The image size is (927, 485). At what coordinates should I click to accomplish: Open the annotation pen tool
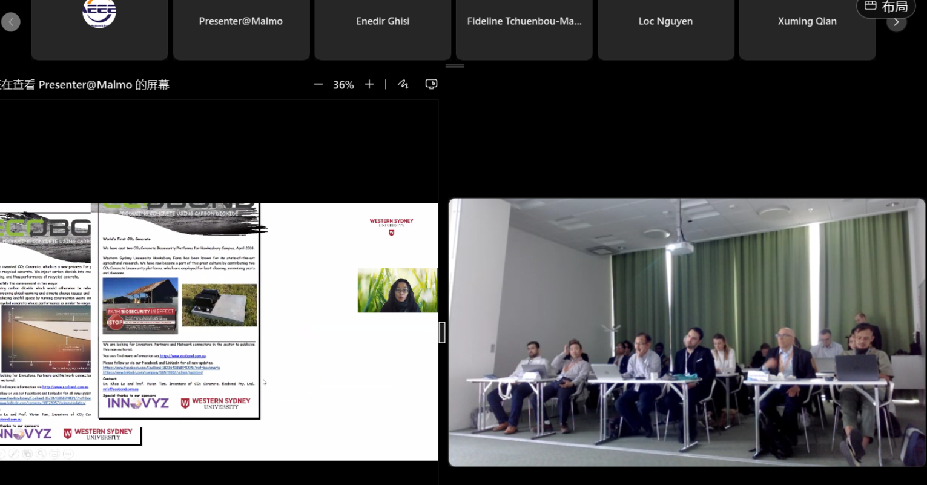click(403, 85)
